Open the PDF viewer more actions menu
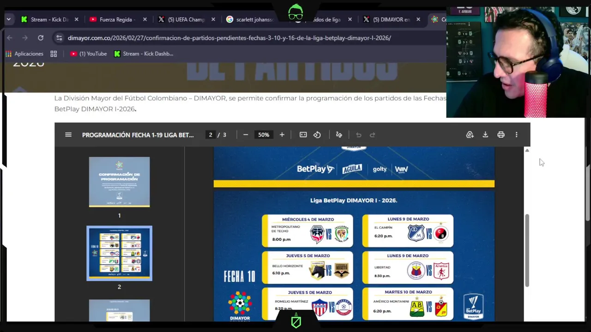The width and height of the screenshot is (591, 332). 516,135
